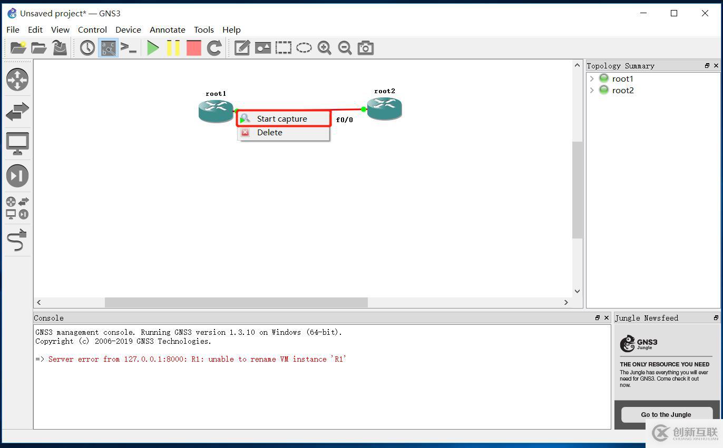This screenshot has width=723, height=448.
Task: Expand root2 node in Topology Summary
Action: click(592, 91)
